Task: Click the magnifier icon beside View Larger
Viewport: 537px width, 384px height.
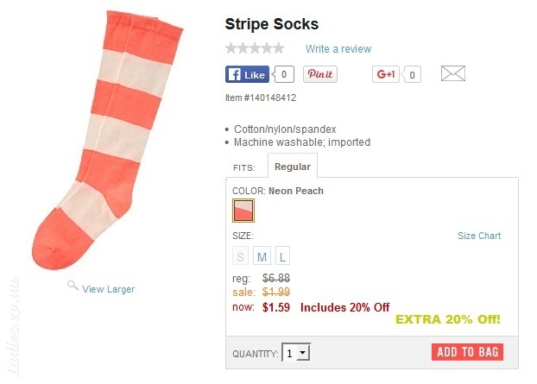Action: click(73, 285)
